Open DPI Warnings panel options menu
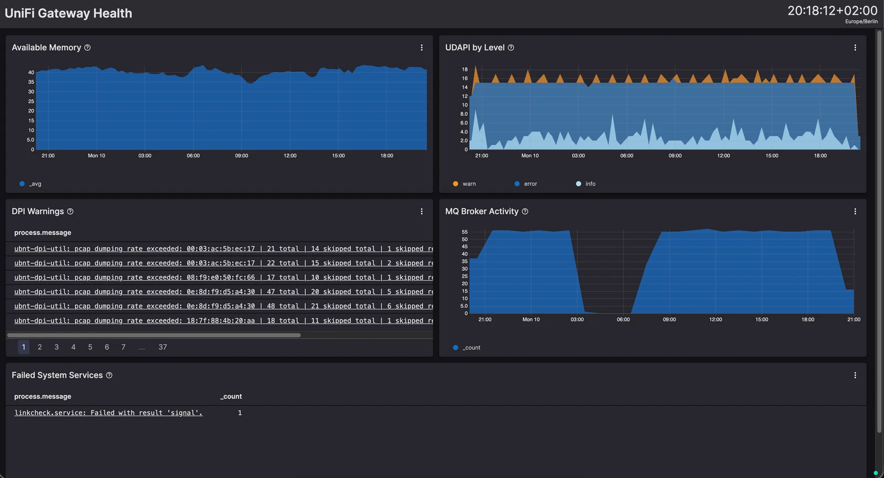The height and width of the screenshot is (478, 884). pos(422,211)
